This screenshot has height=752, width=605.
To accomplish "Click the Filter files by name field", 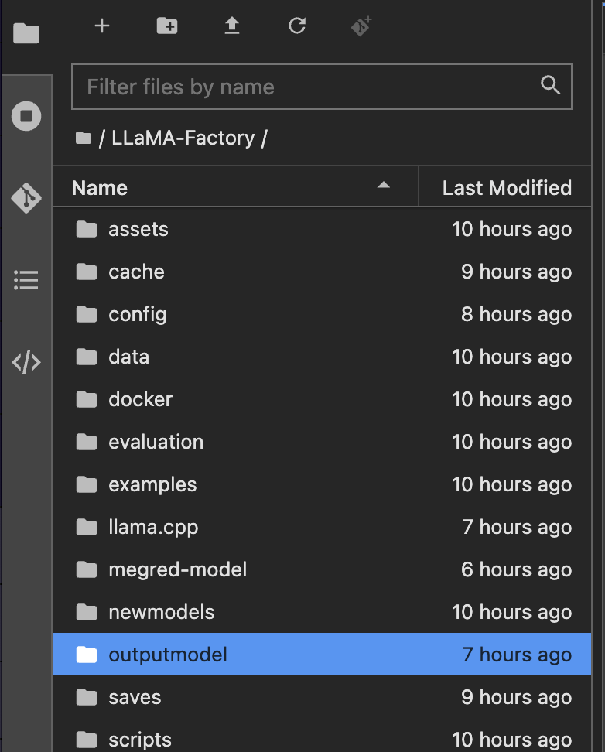I will (x=321, y=87).
